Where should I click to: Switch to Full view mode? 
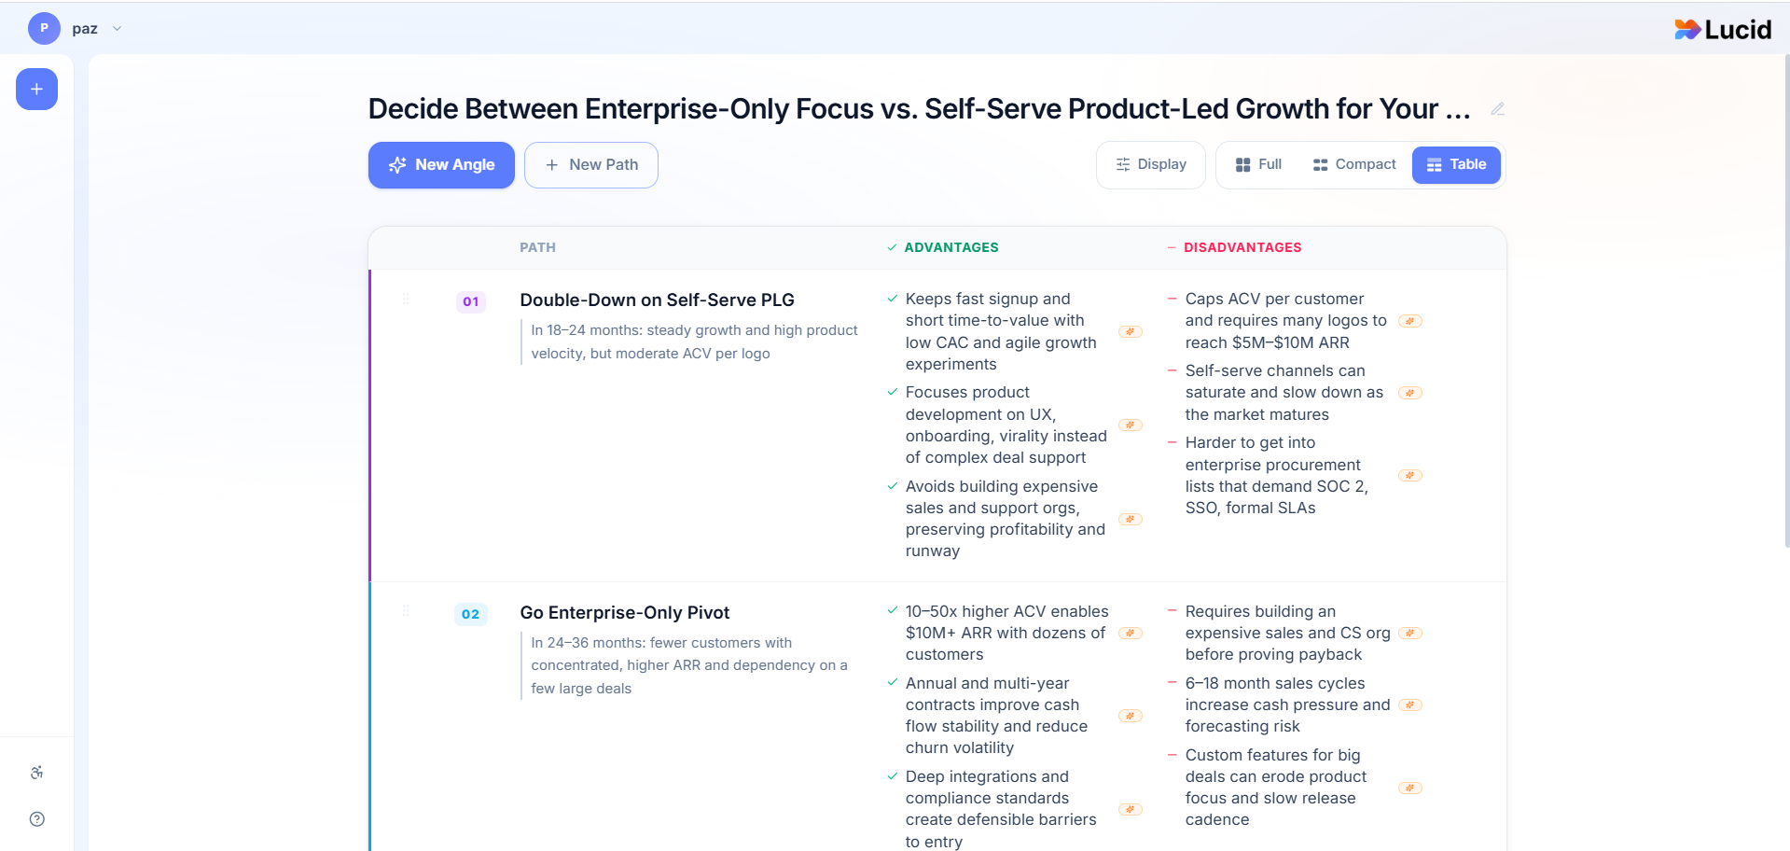(1258, 165)
